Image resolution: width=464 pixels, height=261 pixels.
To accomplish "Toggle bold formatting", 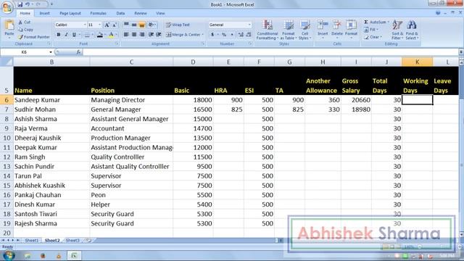I will click(x=58, y=35).
